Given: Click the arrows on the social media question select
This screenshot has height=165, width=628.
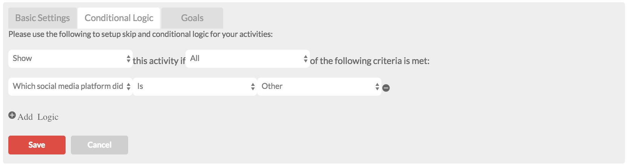Looking at the screenshot, I should pos(128,87).
